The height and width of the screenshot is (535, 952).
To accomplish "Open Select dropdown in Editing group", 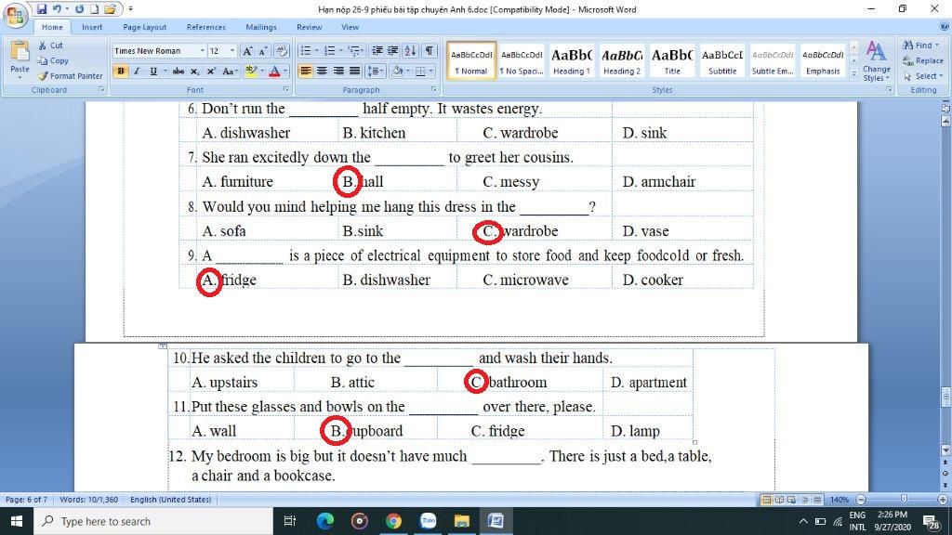I will [x=923, y=76].
